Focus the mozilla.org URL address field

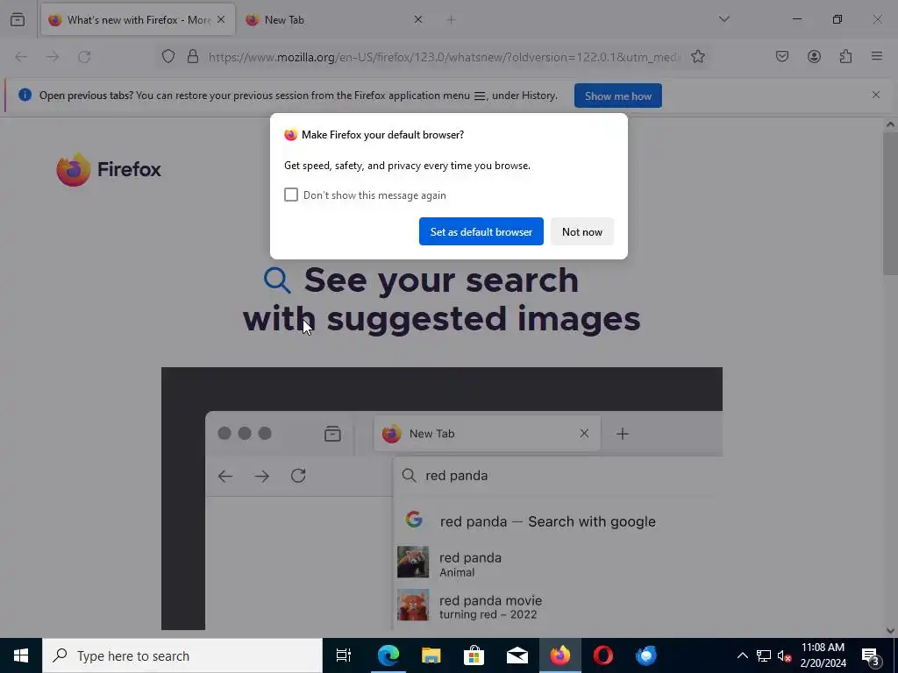(445, 57)
